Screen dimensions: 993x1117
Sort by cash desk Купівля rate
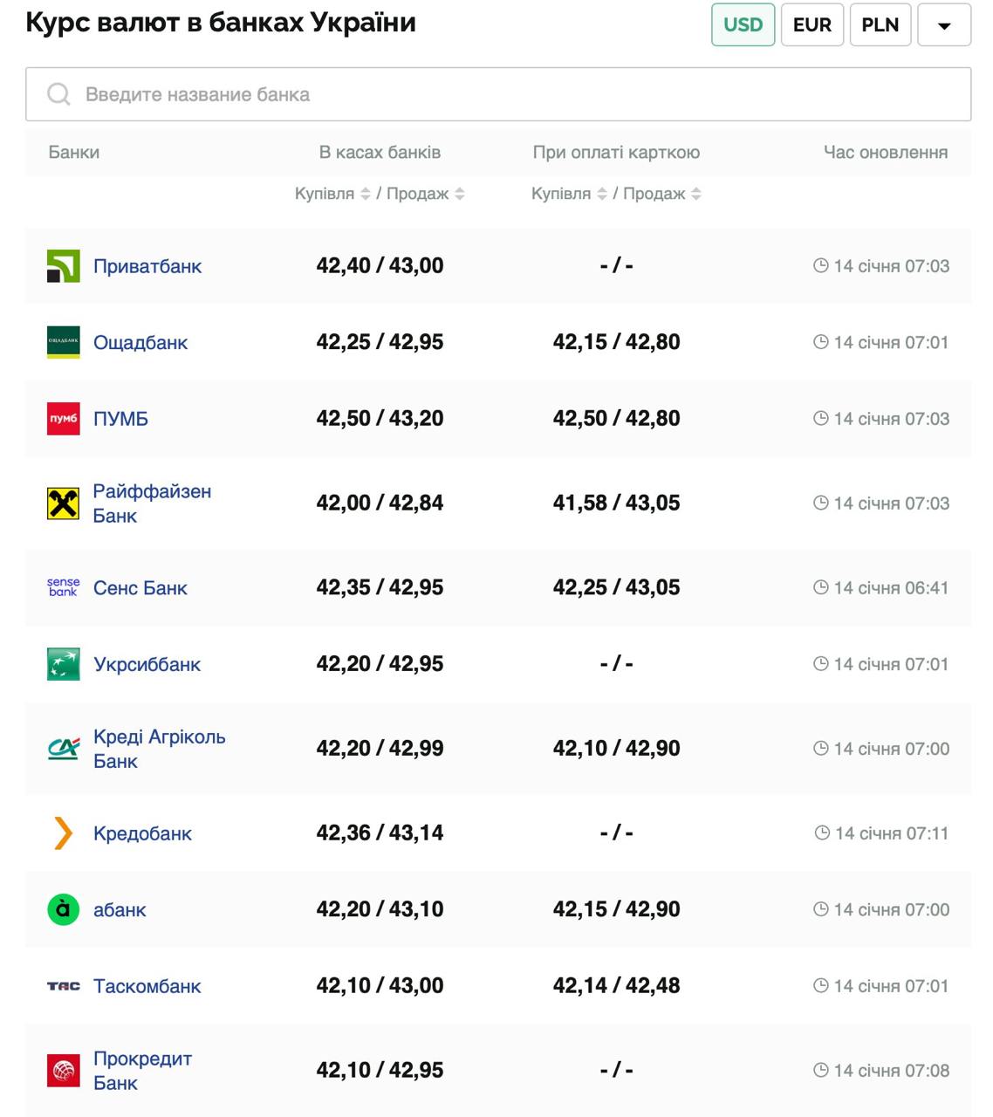coord(366,194)
